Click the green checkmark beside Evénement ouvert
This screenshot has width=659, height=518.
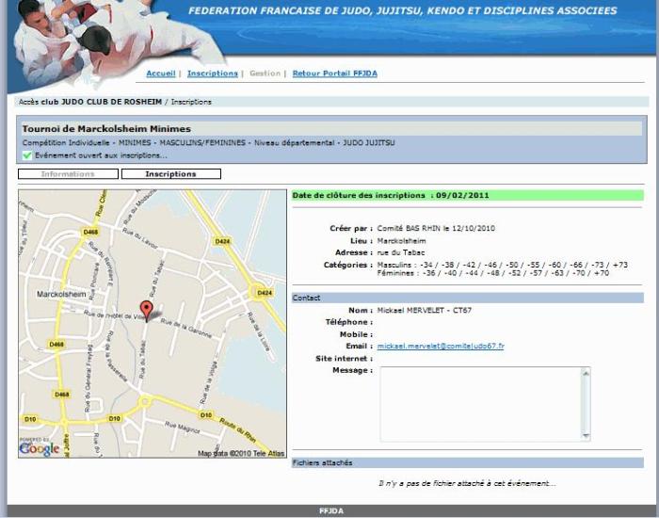click(27, 155)
